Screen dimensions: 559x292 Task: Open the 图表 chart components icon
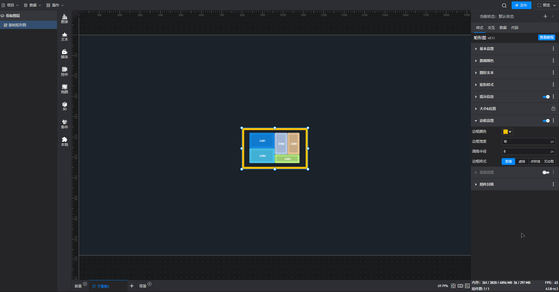(64, 19)
